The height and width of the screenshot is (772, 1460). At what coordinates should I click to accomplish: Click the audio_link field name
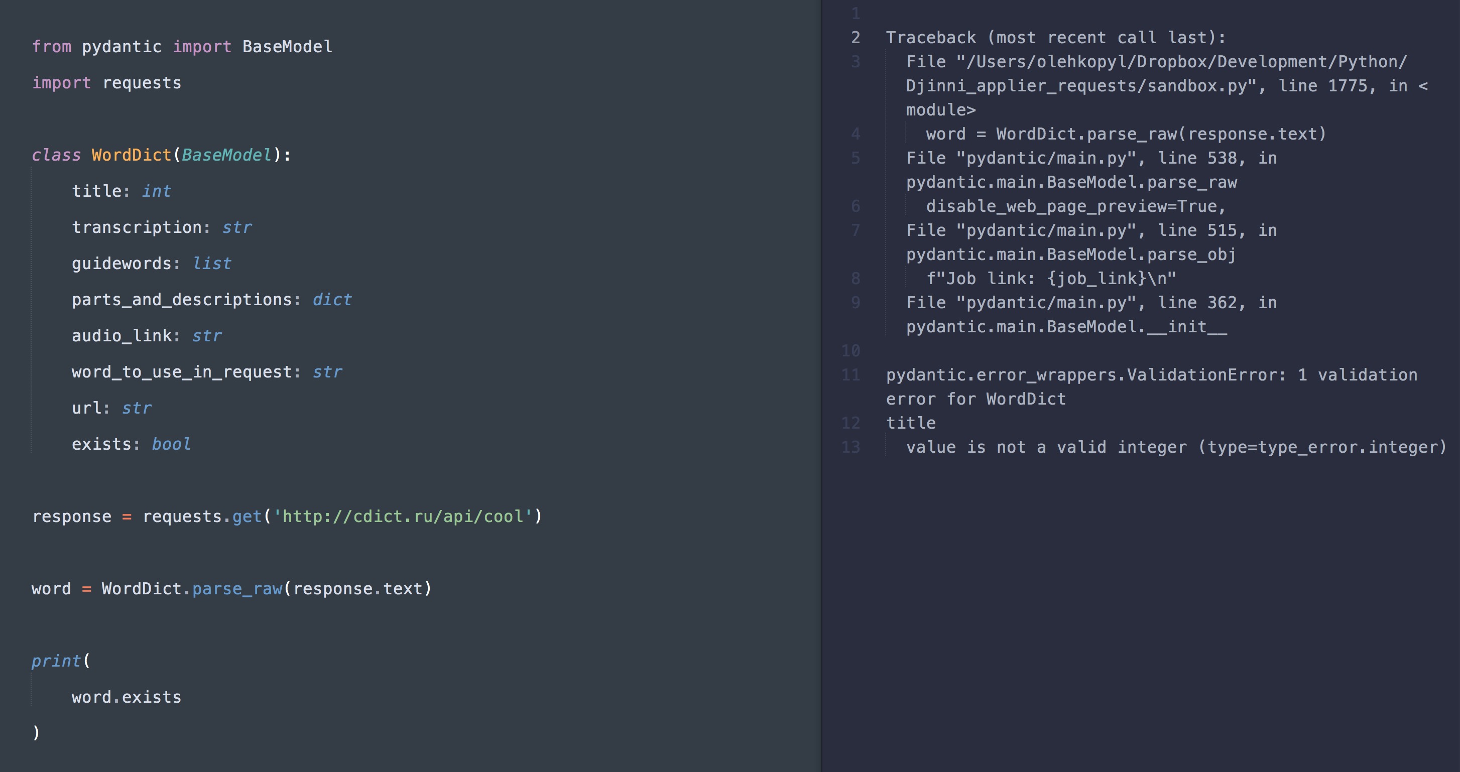point(121,336)
